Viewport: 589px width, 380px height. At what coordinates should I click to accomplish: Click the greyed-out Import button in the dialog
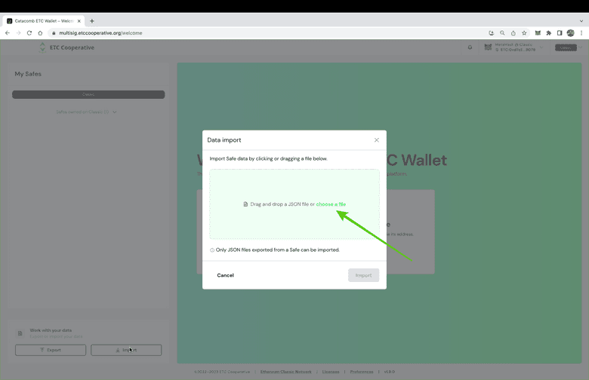click(x=363, y=275)
